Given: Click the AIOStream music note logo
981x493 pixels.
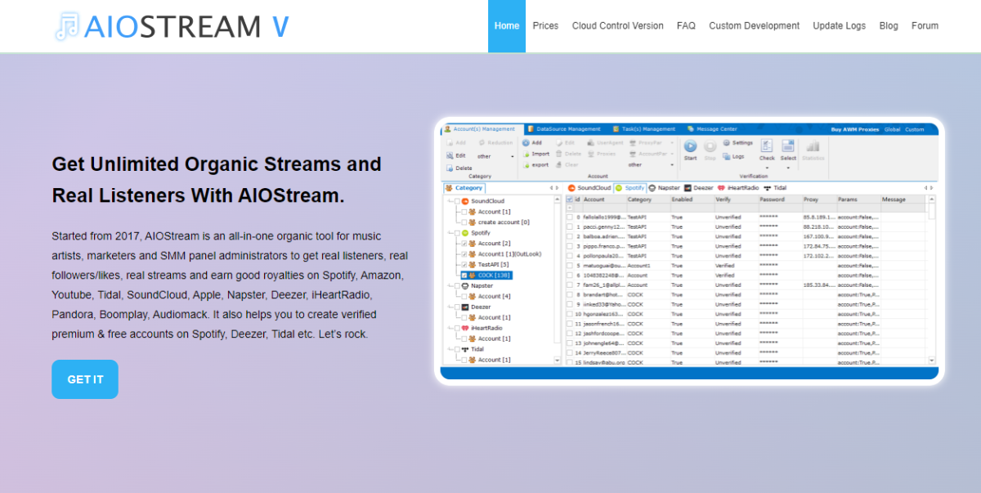Looking at the screenshot, I should 66,26.
